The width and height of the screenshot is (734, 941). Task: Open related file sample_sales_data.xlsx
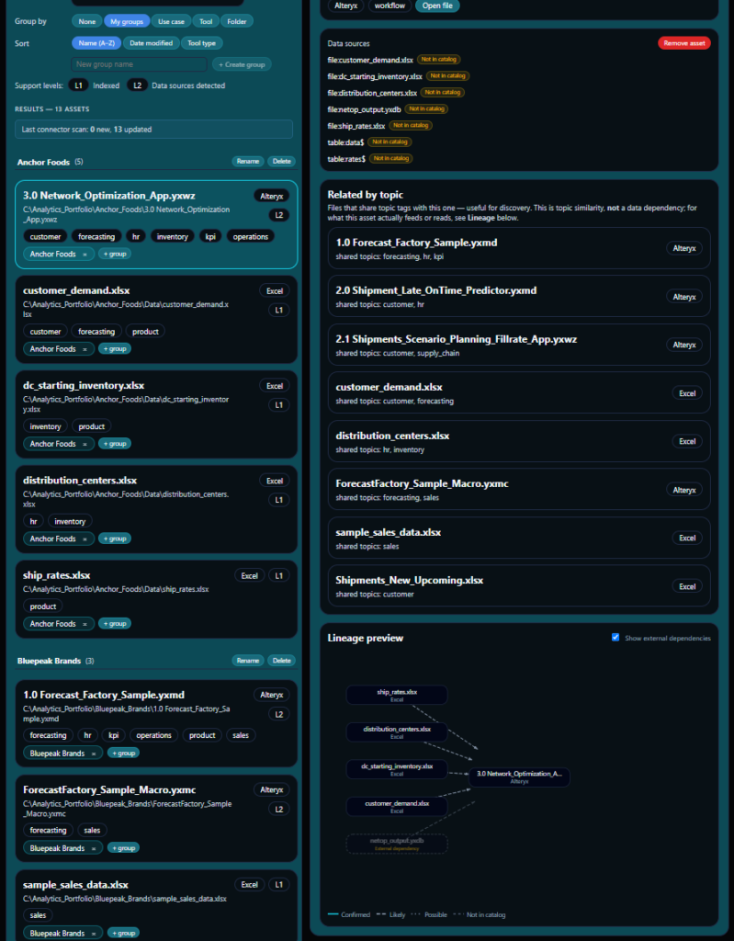(519, 538)
